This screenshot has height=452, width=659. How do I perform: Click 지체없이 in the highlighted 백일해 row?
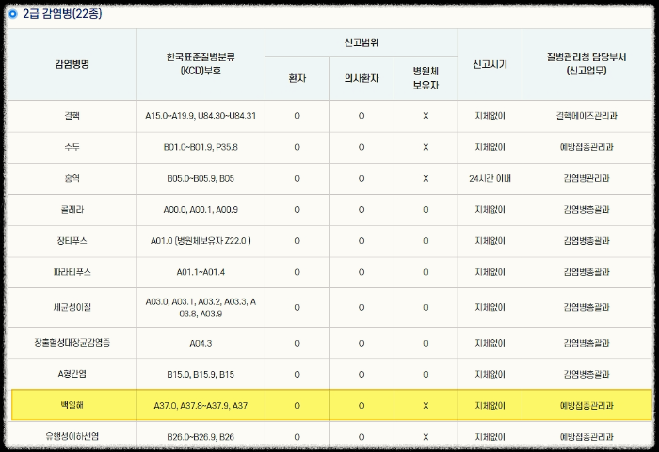click(490, 405)
